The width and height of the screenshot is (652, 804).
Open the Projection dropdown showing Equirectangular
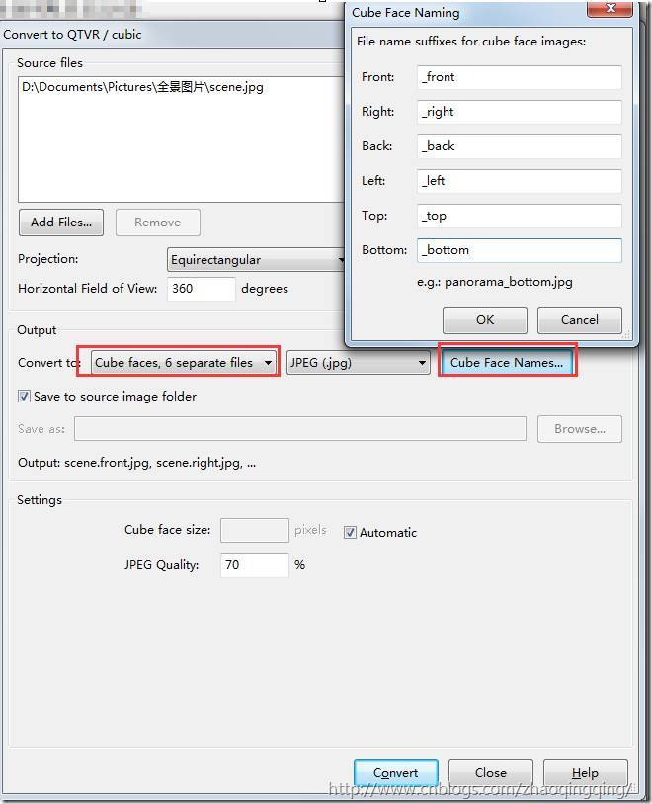pos(255,260)
